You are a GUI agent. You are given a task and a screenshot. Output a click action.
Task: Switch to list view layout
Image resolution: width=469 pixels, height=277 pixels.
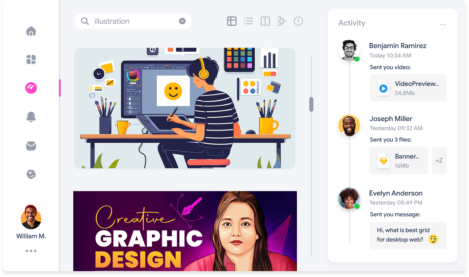pos(248,21)
